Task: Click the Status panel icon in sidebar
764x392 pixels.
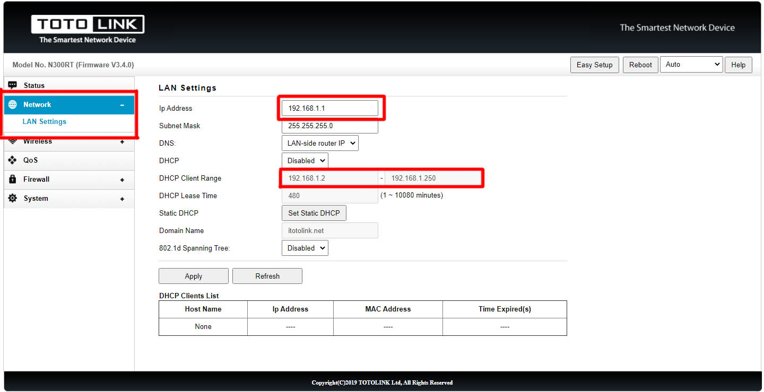Action: point(13,85)
